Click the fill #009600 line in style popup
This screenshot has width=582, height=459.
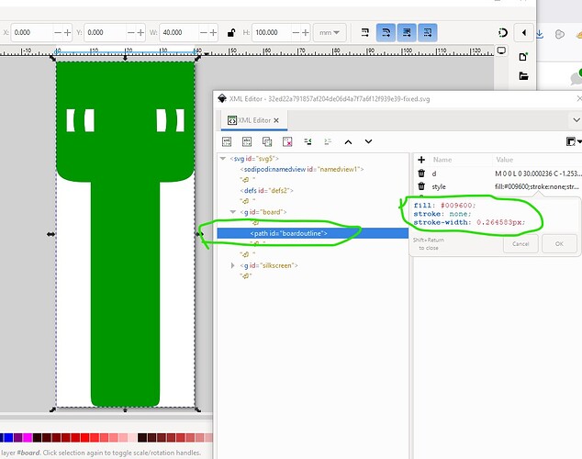pyautogui.click(x=444, y=206)
